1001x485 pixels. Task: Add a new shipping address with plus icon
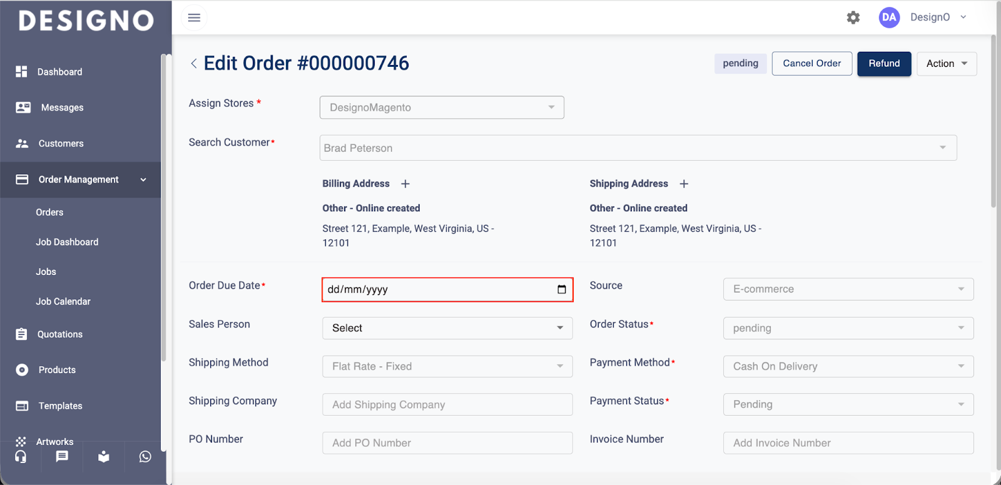coord(684,184)
